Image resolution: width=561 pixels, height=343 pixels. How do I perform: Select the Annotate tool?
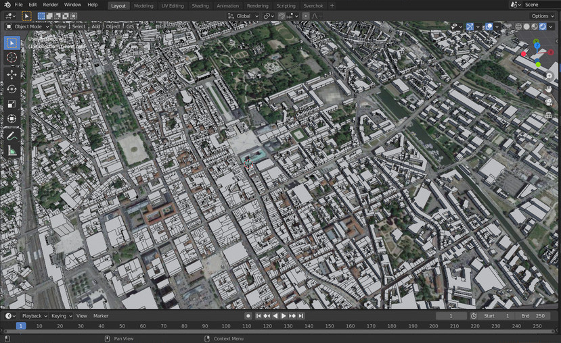[x=12, y=136]
